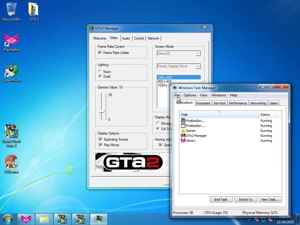The height and width of the screenshot is (225, 300).
Task: Switch to the Performance tab
Action: (238, 103)
